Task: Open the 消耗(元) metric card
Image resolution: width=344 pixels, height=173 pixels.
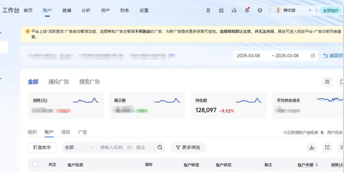Action: point(66,106)
